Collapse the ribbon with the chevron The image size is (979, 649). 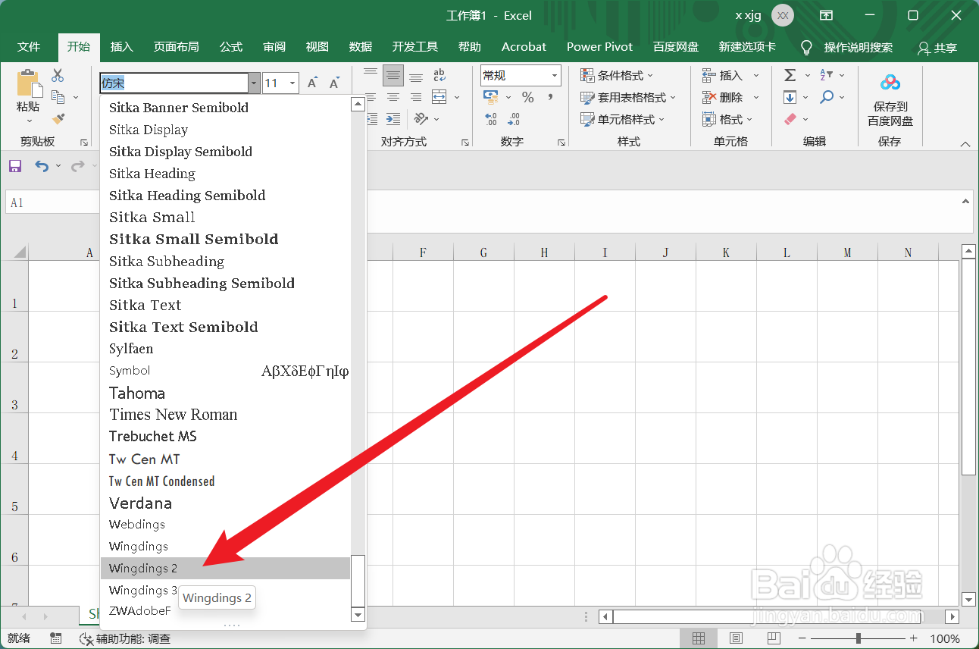click(x=965, y=144)
